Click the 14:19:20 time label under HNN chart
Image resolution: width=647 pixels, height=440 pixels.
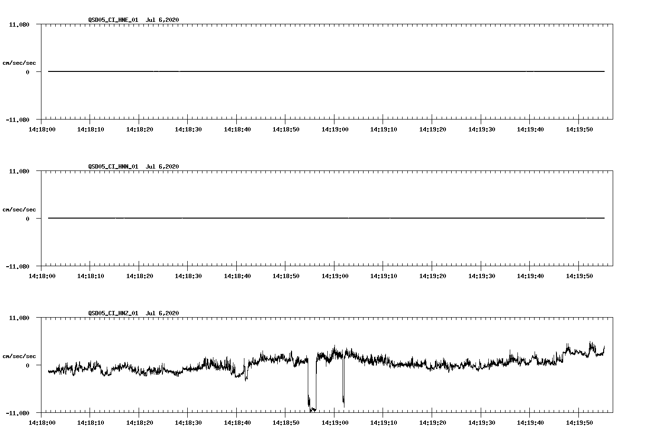coord(432,276)
